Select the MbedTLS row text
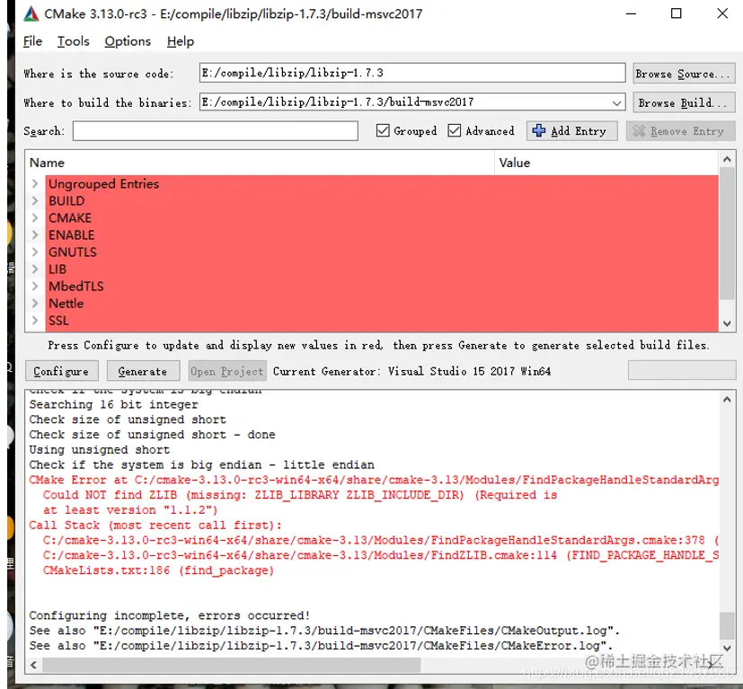The height and width of the screenshot is (689, 743). (75, 287)
